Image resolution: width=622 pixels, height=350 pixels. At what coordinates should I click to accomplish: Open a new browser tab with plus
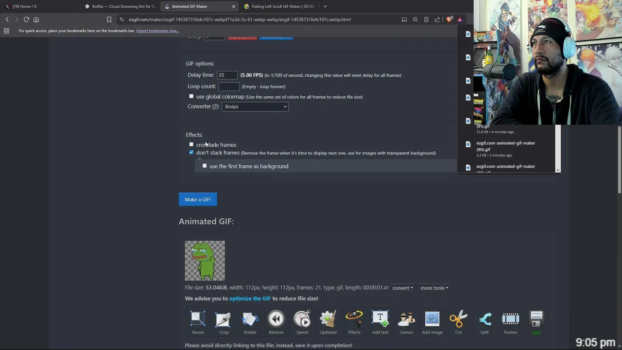[x=325, y=6]
